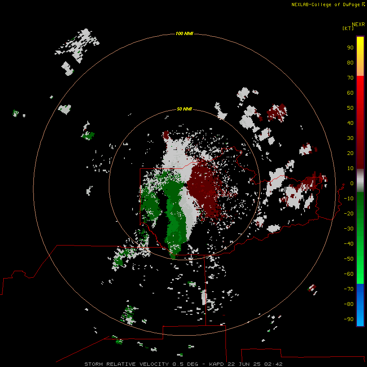Image resolution: width=367 pixels, height=367 pixels.
Task: Click the 50 value on the velocity scale
Action: (x=350, y=108)
